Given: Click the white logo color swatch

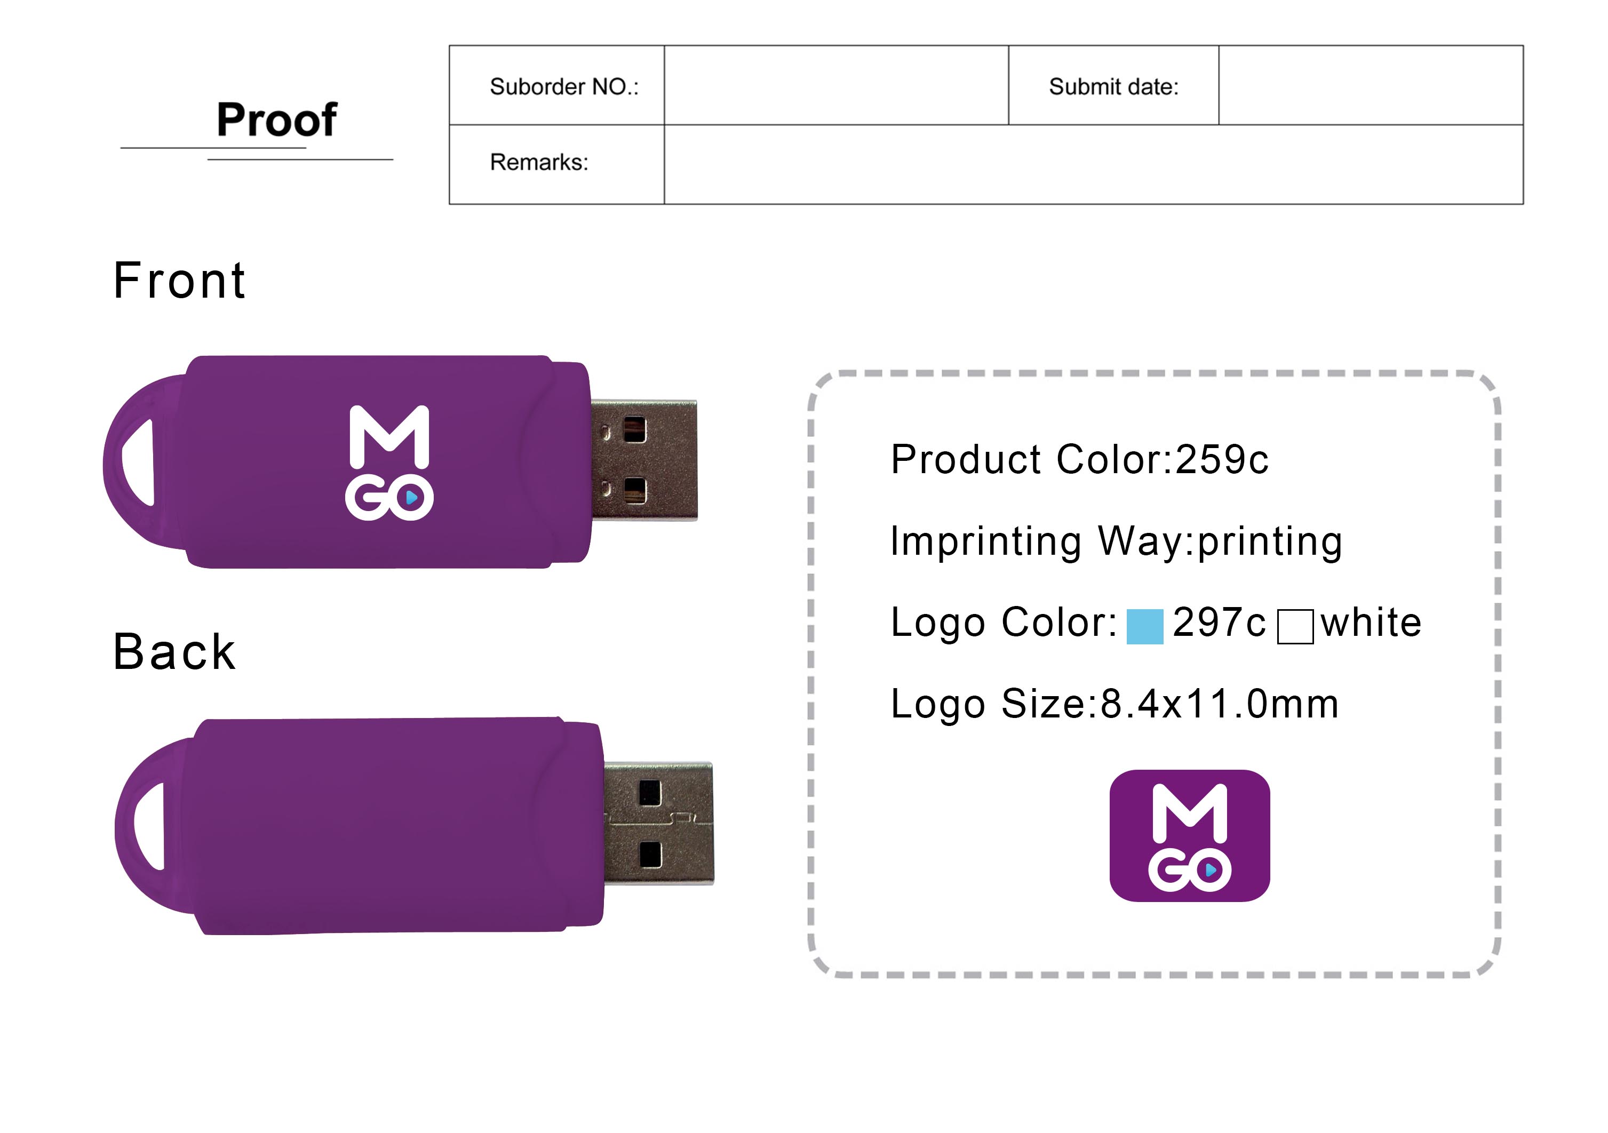Looking at the screenshot, I should 1295,626.
